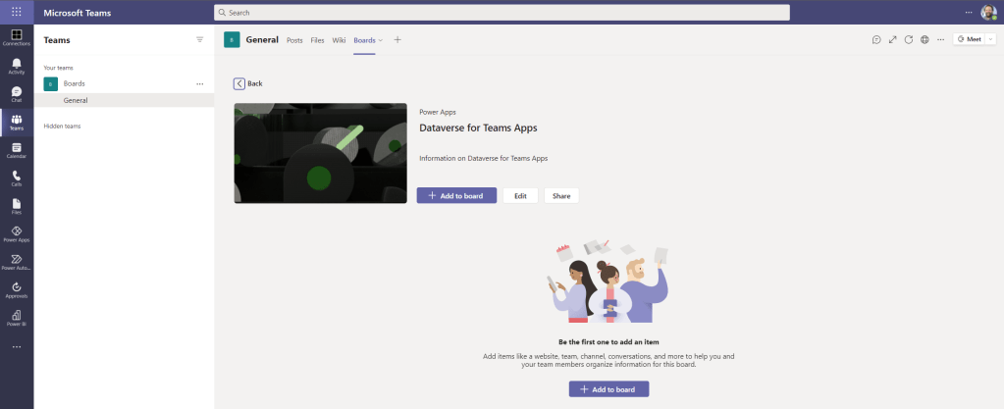Click the filter teams icon

pos(200,40)
